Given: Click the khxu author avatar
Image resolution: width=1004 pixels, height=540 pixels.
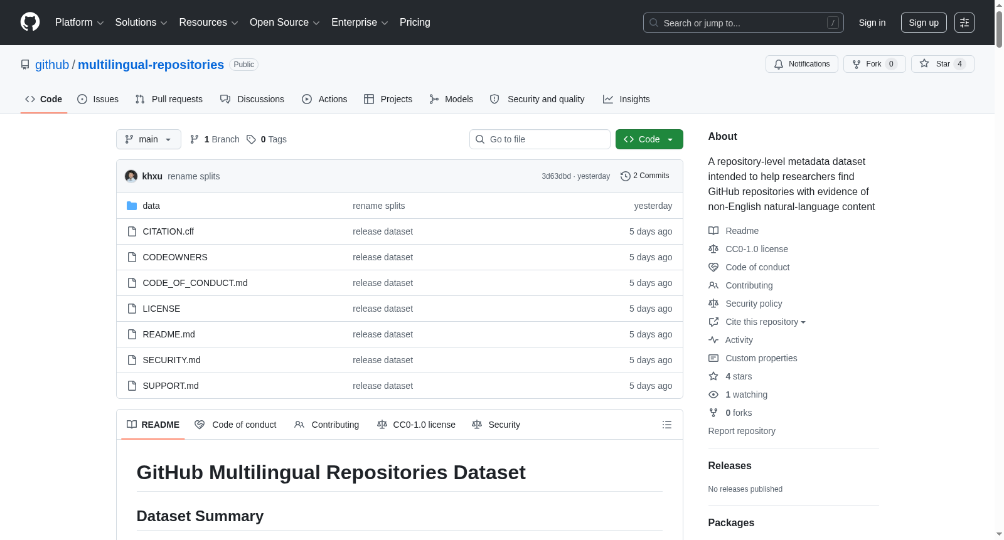Looking at the screenshot, I should click(131, 176).
